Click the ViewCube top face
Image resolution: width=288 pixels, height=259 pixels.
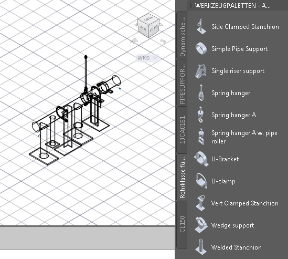pos(148,19)
